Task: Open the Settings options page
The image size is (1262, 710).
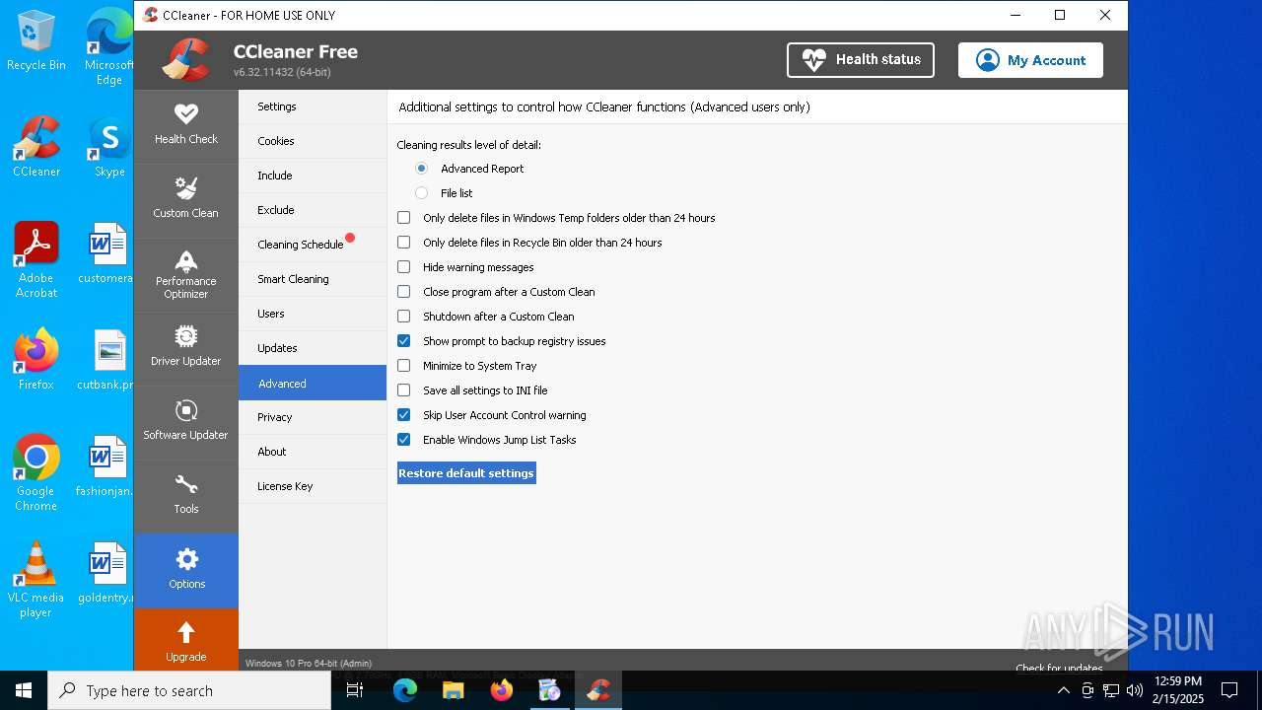Action: (313, 106)
